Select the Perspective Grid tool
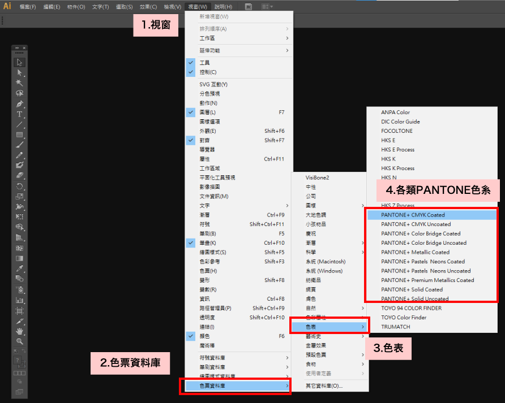Viewport: 505px width, 403px height. [x=19, y=238]
